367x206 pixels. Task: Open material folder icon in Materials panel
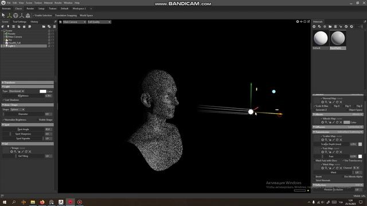pyautogui.click(x=330, y=27)
